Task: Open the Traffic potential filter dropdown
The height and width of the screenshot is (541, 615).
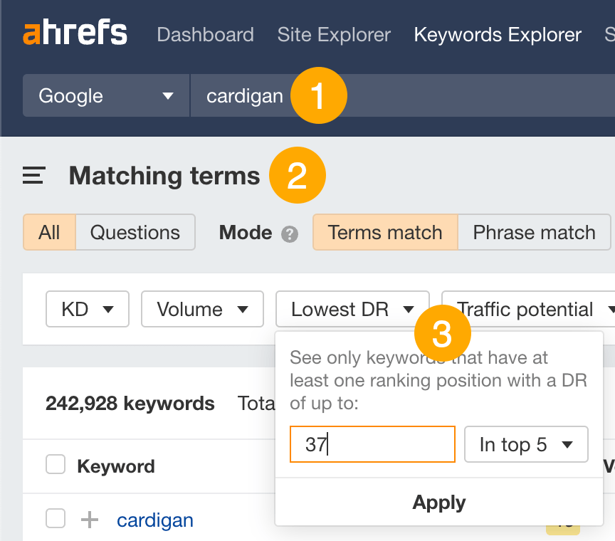Action: (530, 309)
